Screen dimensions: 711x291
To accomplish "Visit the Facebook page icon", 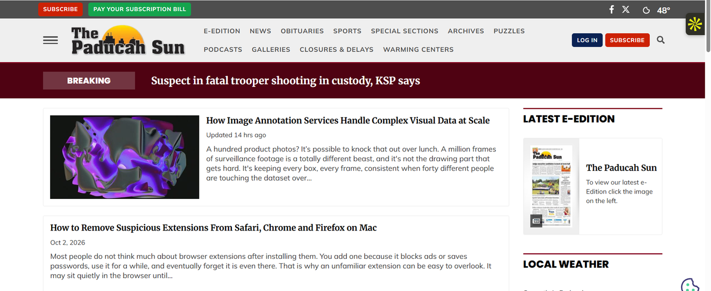I will (x=611, y=9).
